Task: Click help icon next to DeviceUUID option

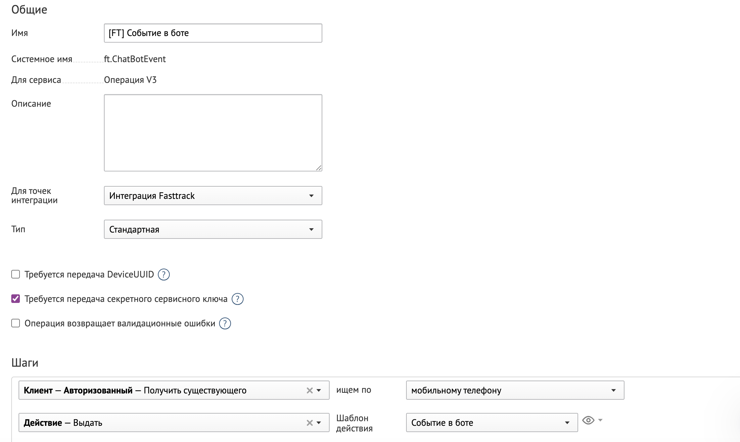Action: [x=163, y=275]
